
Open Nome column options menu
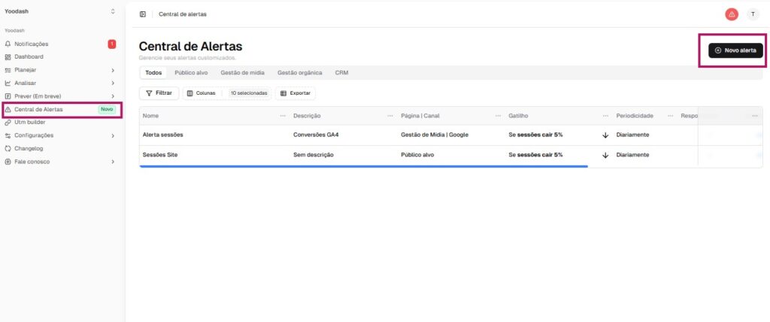point(283,116)
